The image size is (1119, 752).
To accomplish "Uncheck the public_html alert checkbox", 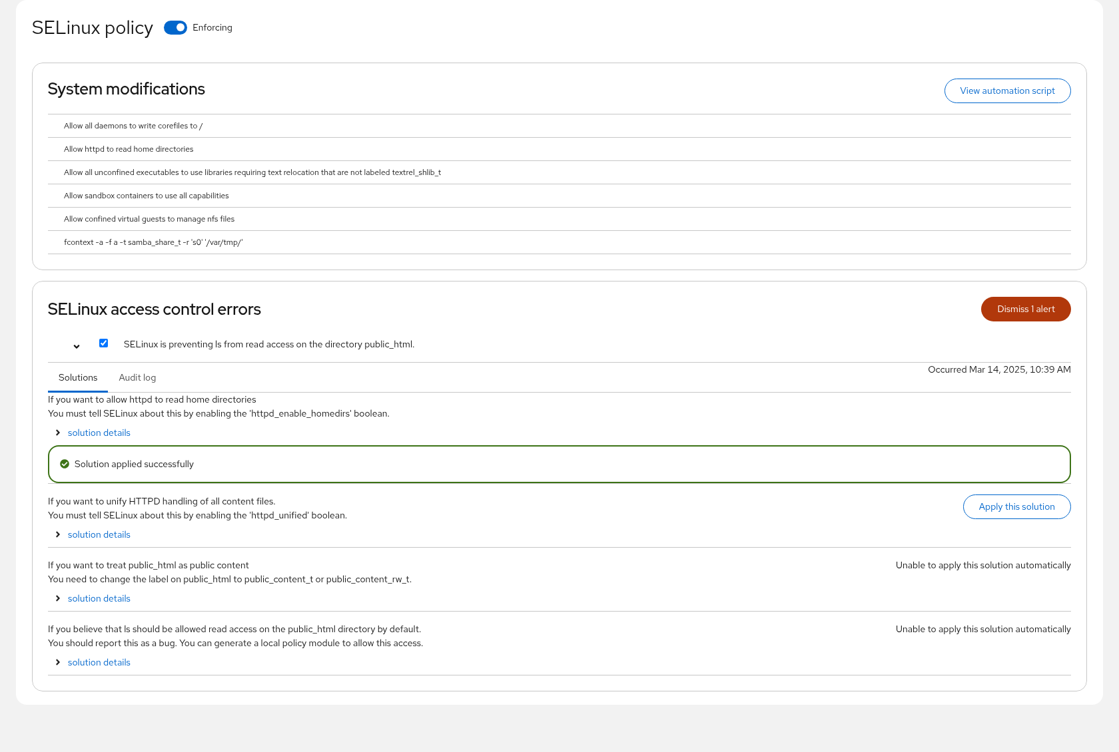I will [103, 343].
